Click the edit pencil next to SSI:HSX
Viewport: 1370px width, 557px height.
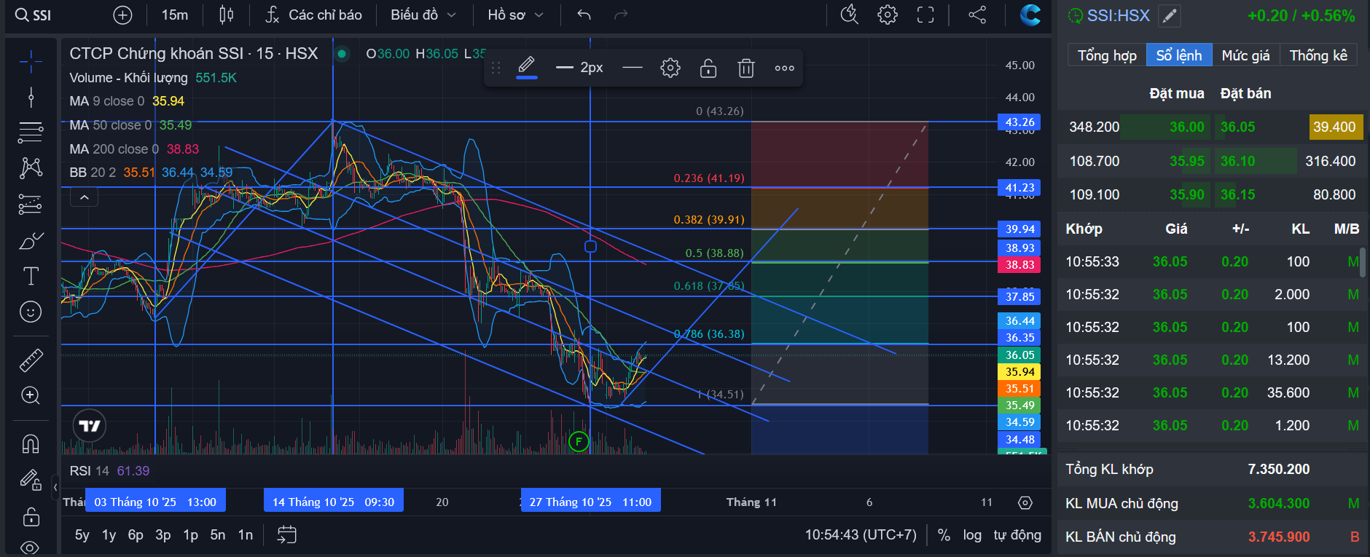click(1170, 16)
